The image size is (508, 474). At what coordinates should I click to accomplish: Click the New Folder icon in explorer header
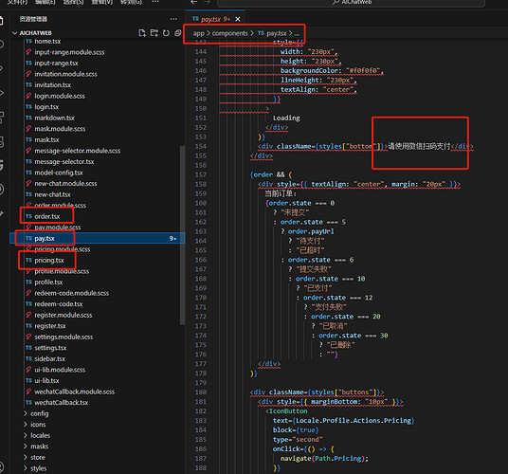154,33
